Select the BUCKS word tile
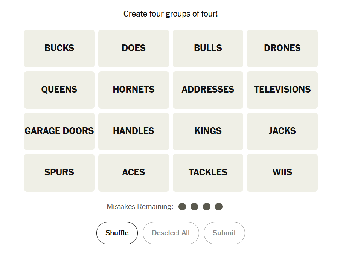 pos(59,49)
